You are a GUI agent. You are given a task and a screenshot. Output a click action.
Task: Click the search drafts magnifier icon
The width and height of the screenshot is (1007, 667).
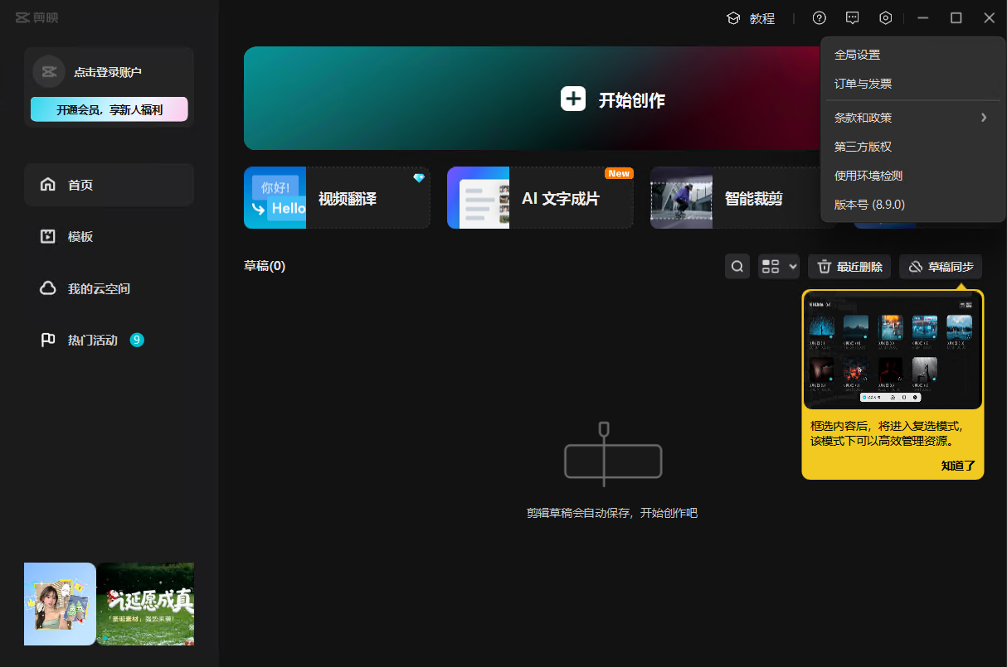pyautogui.click(x=737, y=267)
